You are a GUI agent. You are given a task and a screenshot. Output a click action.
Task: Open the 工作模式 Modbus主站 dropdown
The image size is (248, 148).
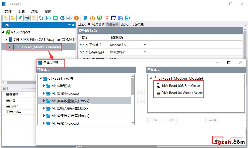(x=145, y=45)
